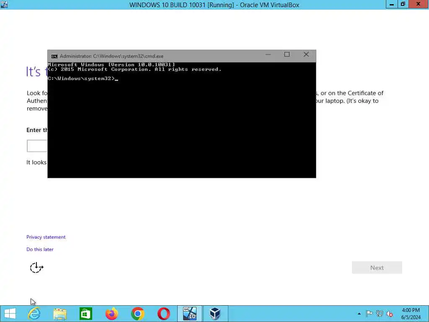Click the VirtualBox window system menu icon

coord(4,4)
